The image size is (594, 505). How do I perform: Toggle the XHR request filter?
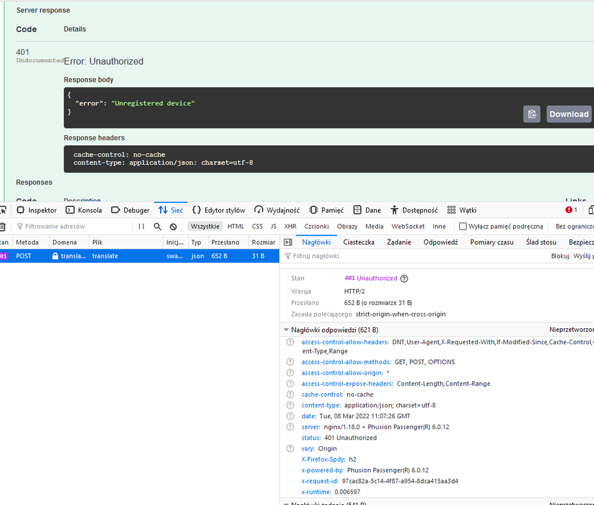pos(290,227)
